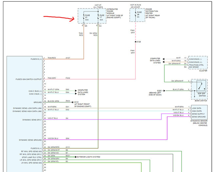The image size is (213, 172).
Task: Click the D51 circuit code
Action: point(68,107)
